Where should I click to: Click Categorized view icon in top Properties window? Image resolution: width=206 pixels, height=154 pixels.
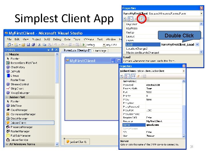point(125,19)
